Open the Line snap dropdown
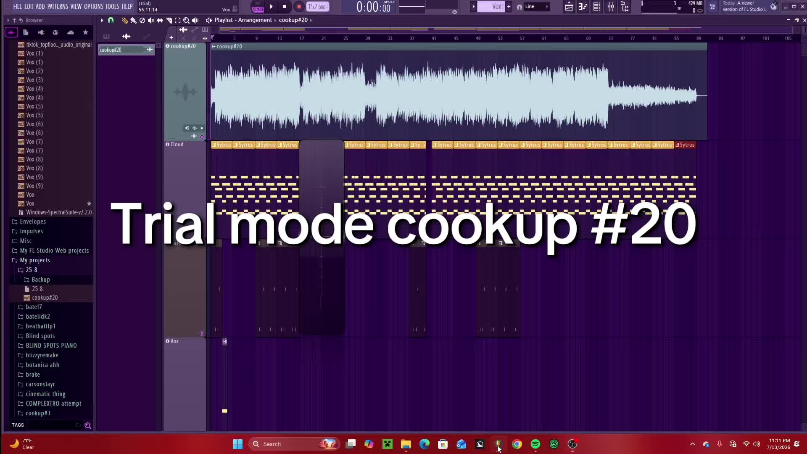The width and height of the screenshot is (807, 454). [x=537, y=7]
